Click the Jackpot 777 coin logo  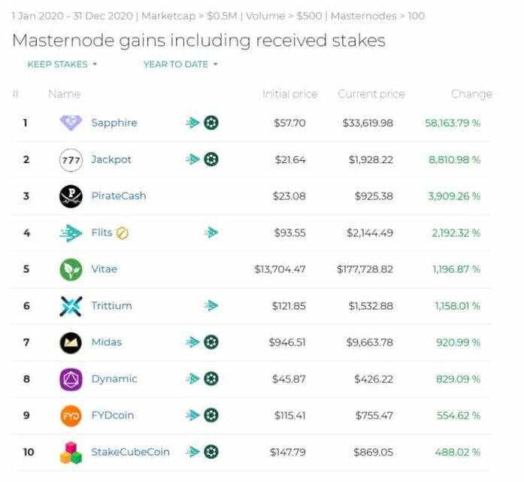(x=71, y=160)
